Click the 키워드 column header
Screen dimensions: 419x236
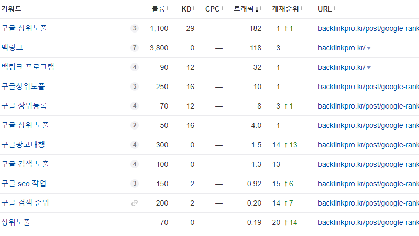10,9
